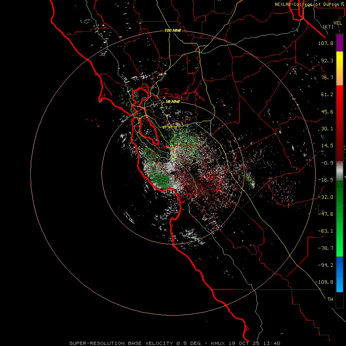
Task: Click the NEXLAB-College of DuPage credit text
Action: [x=309, y=4]
